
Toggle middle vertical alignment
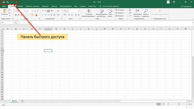pos(45,11)
